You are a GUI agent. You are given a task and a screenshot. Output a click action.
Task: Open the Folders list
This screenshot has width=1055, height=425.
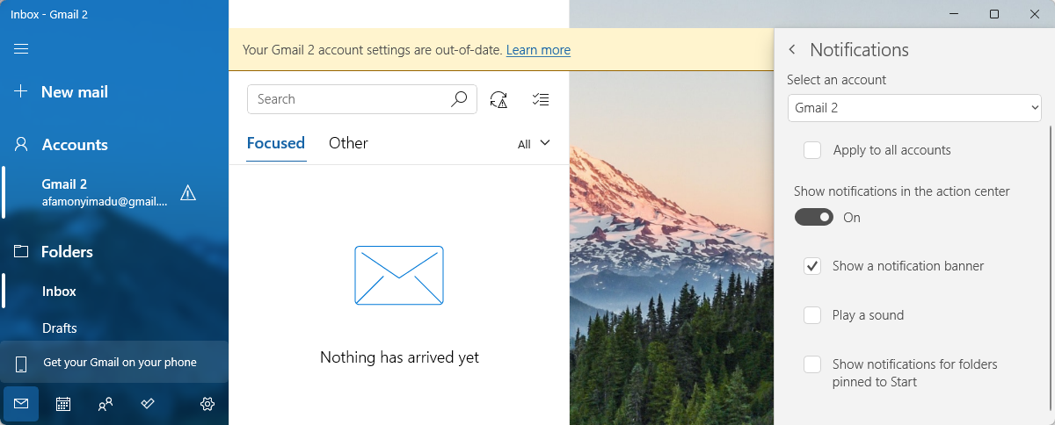click(x=114, y=252)
